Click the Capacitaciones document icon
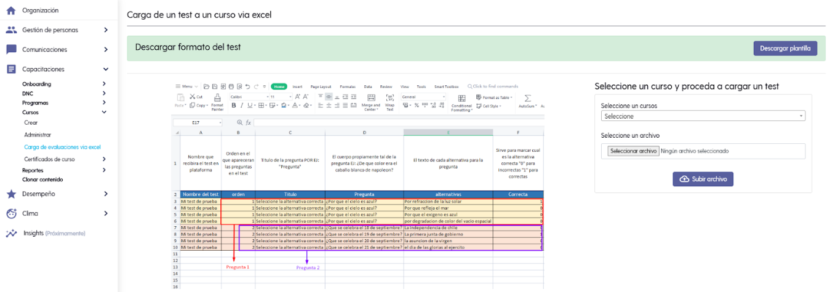 tap(11, 69)
